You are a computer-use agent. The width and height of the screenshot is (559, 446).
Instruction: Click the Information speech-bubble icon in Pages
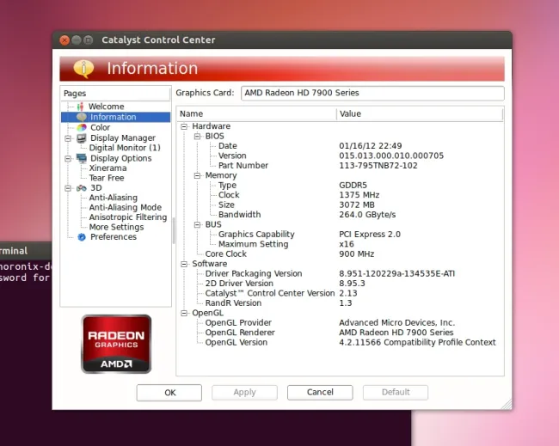point(82,117)
